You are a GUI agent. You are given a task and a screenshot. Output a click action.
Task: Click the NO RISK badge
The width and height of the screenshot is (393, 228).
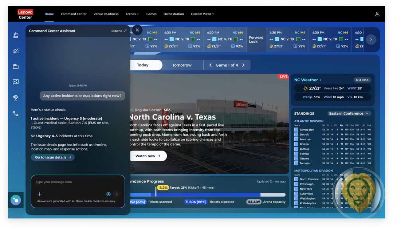tap(362, 80)
